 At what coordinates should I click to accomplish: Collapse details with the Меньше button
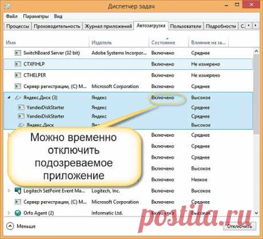click(x=21, y=226)
